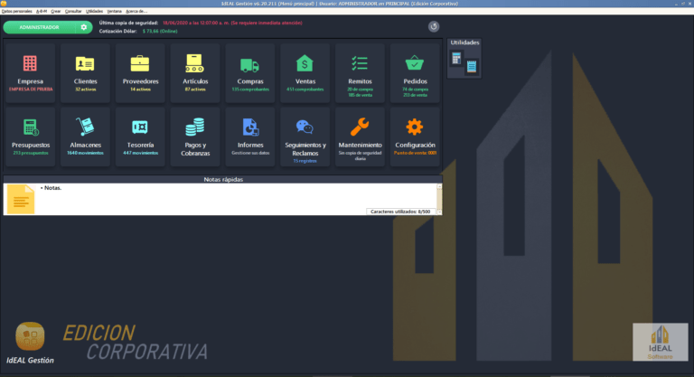Click the Cotización Dólar label

(117, 31)
